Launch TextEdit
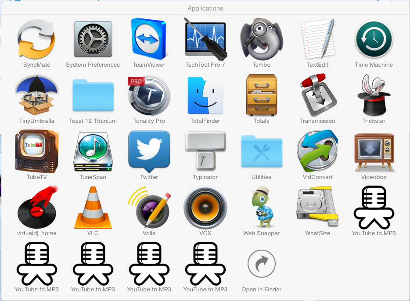Viewport: 410px width, 301px height. tap(318, 39)
